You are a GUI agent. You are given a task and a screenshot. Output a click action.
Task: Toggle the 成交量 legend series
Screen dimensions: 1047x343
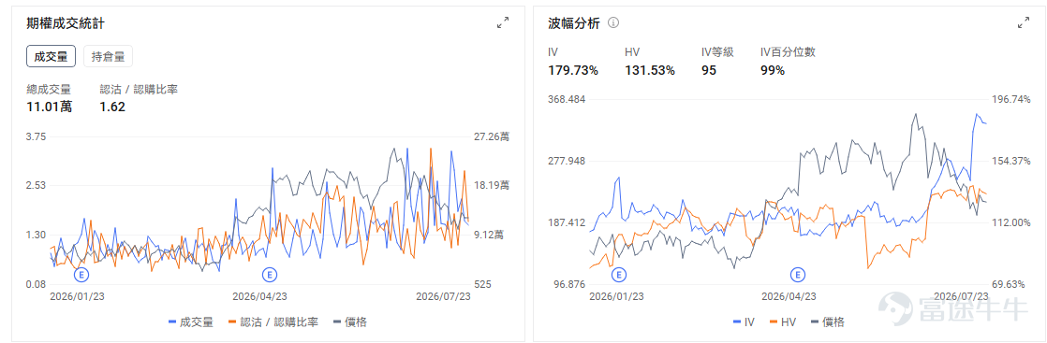coord(191,322)
